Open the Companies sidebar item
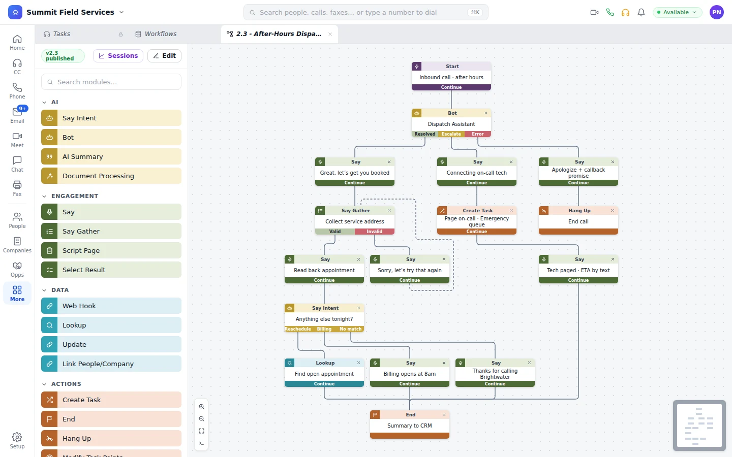Image resolution: width=732 pixels, height=457 pixels. tap(17, 245)
